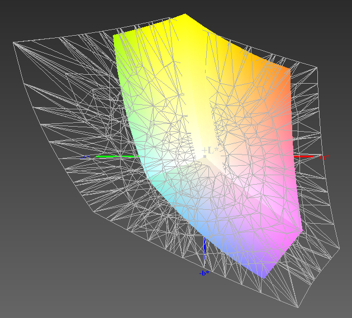Click the +L* axis label at center
Screen dimensions: 352x318
(x=210, y=150)
